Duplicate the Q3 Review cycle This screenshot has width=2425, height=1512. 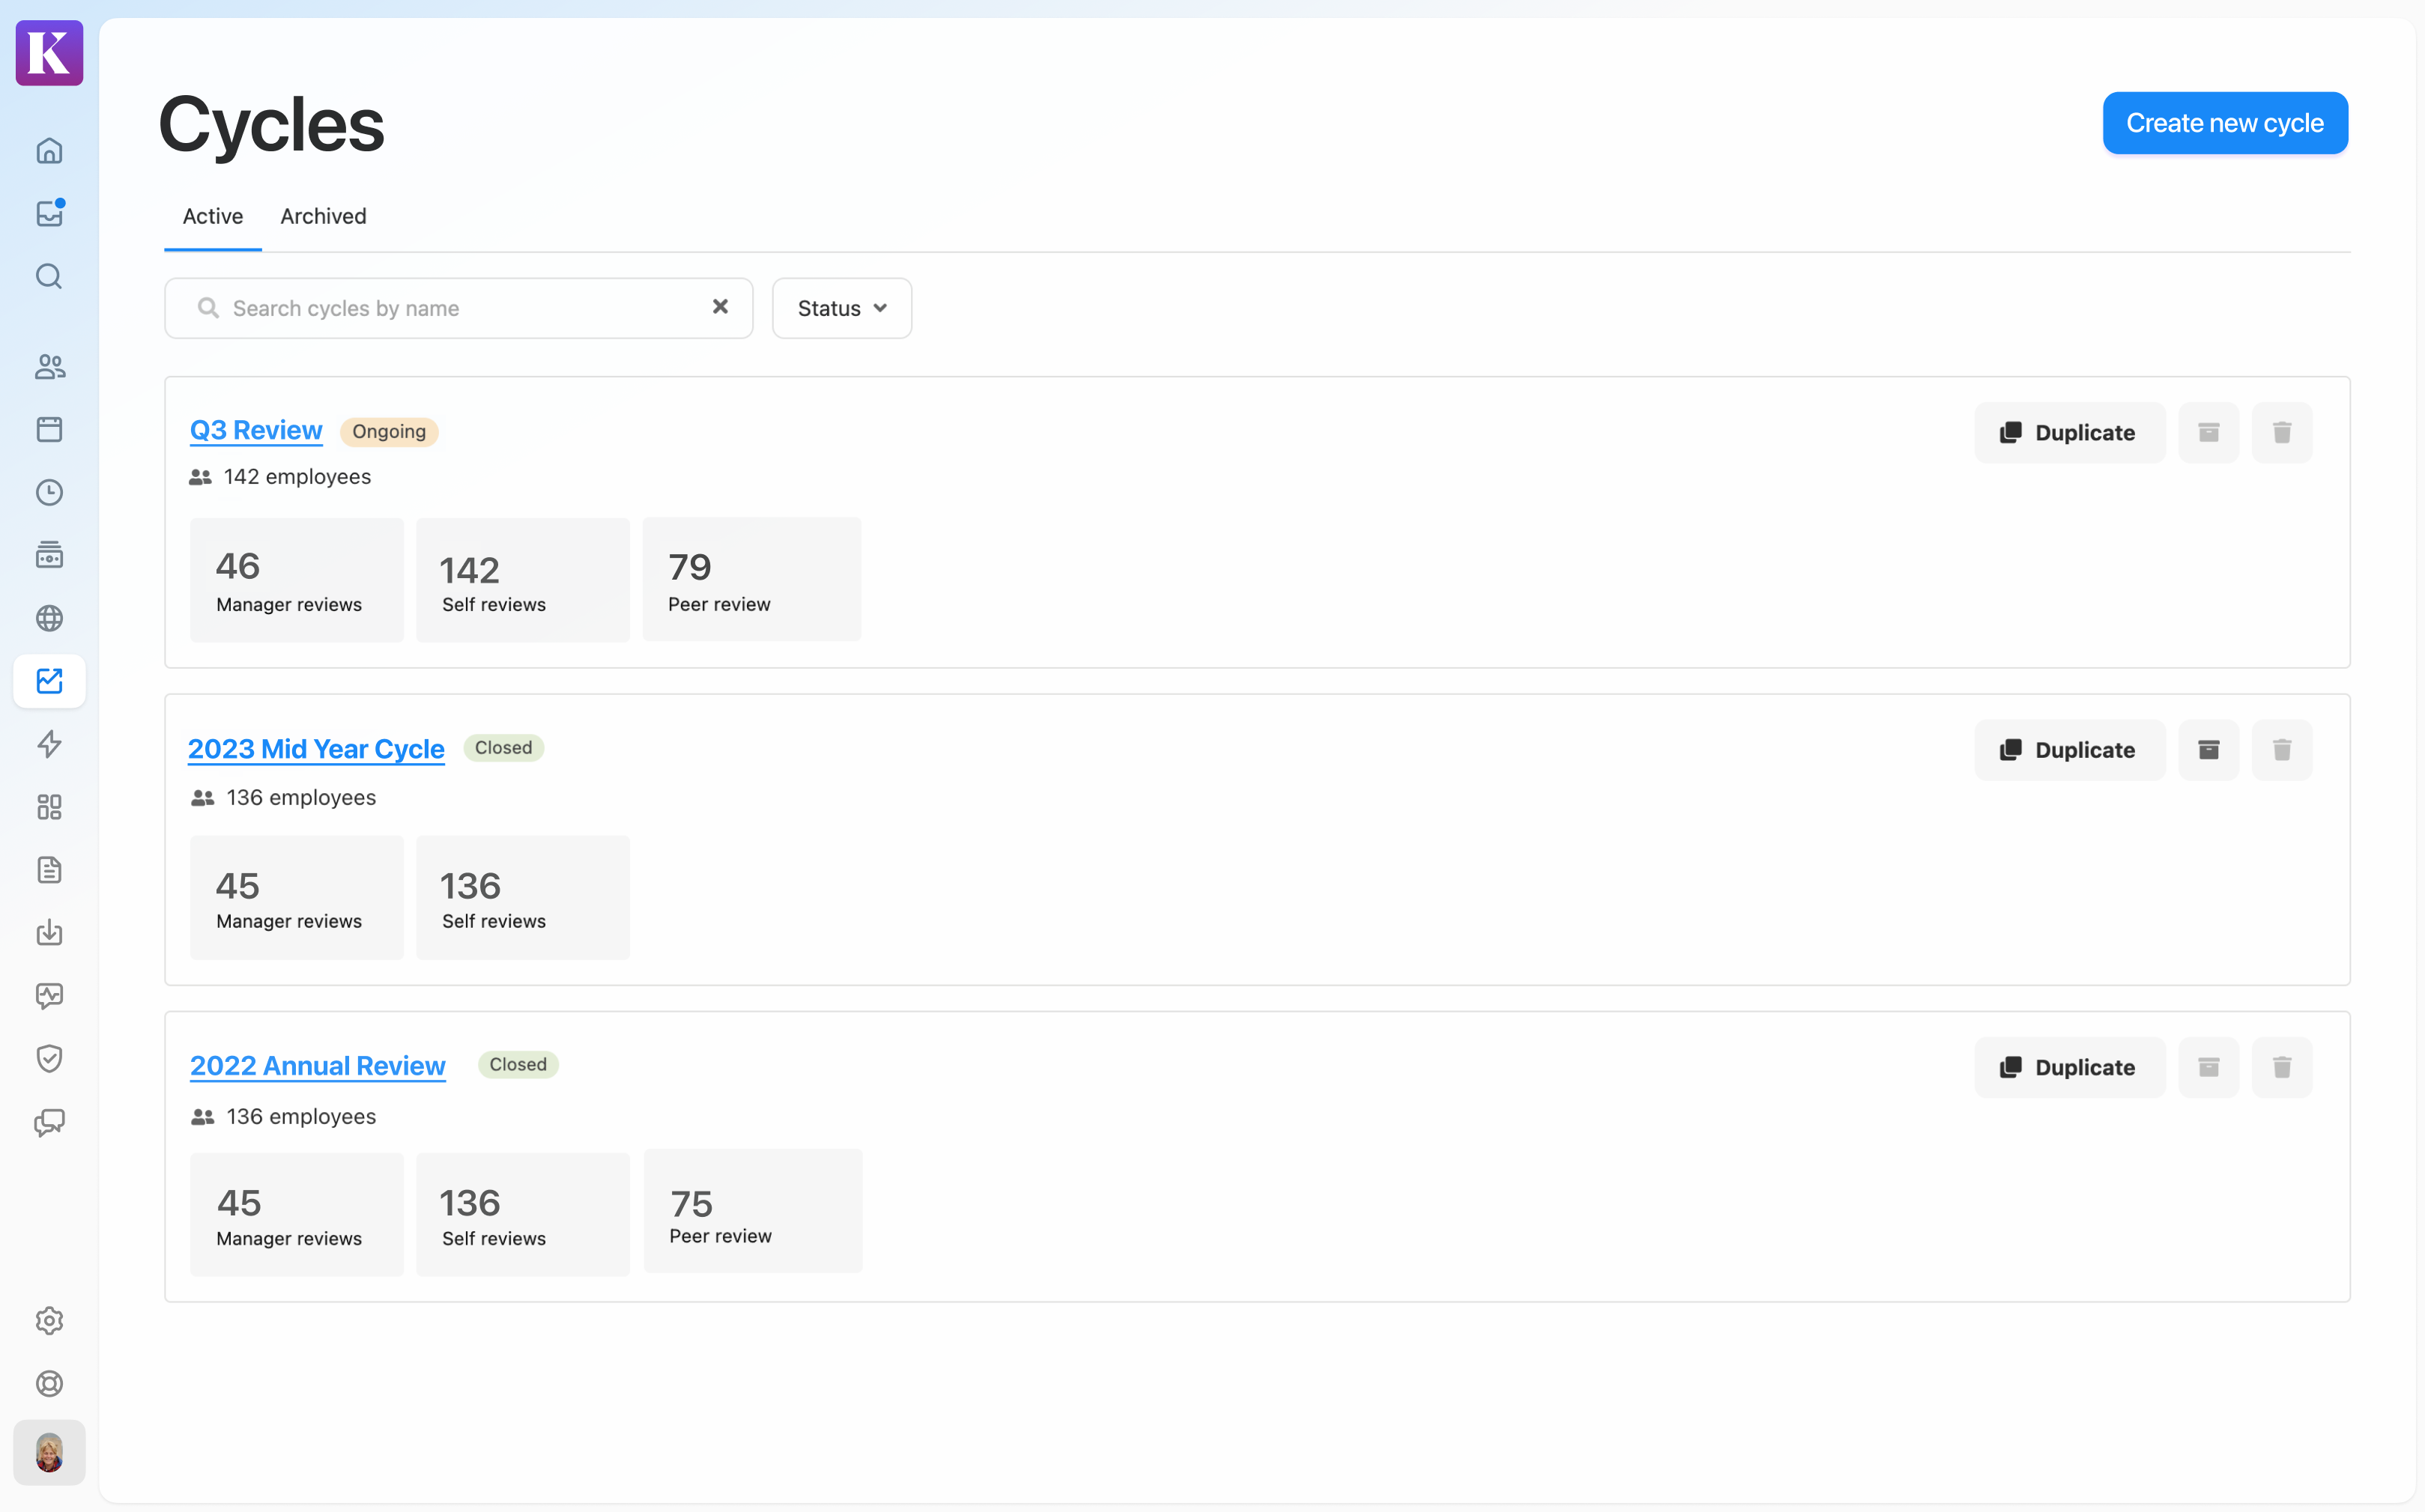2069,433
